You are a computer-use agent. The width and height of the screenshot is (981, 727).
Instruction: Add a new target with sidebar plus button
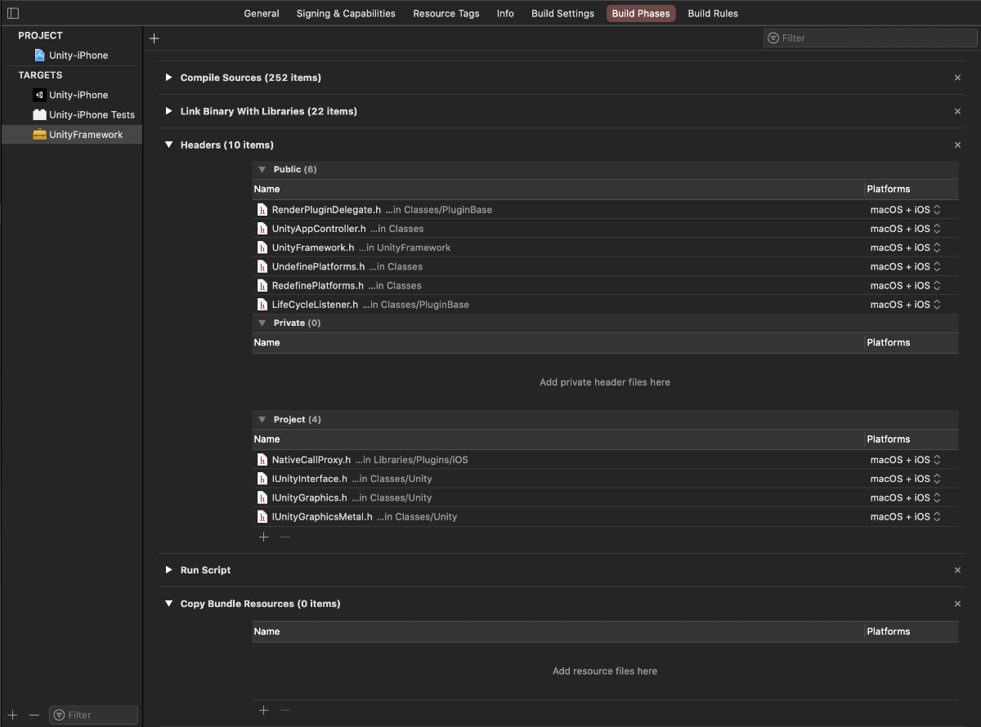(x=13, y=715)
